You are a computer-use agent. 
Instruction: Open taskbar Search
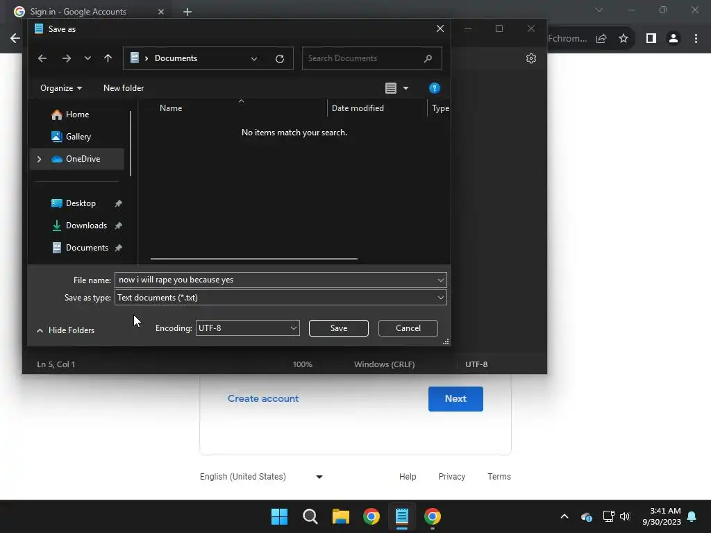click(x=310, y=516)
